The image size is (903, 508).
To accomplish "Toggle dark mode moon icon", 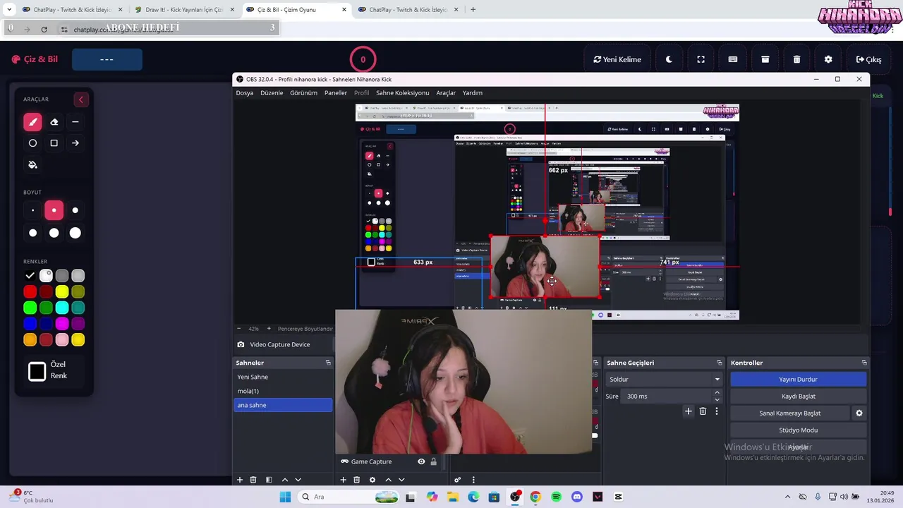I will point(669,59).
